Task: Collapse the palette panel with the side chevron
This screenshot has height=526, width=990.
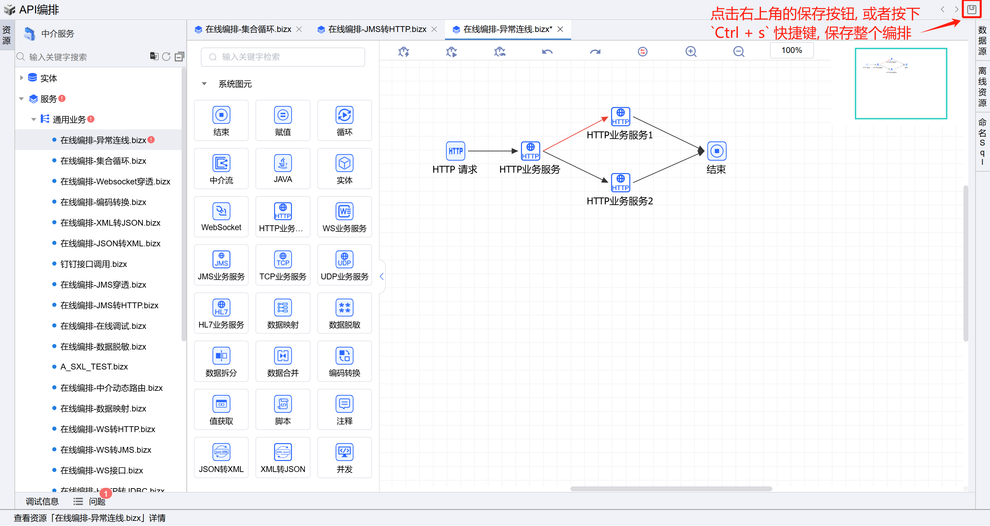Action: click(381, 277)
